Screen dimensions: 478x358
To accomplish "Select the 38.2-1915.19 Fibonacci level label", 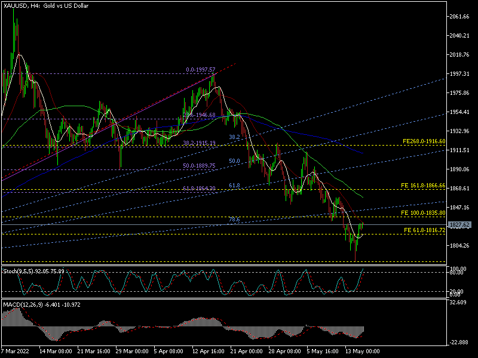I will tap(198, 143).
